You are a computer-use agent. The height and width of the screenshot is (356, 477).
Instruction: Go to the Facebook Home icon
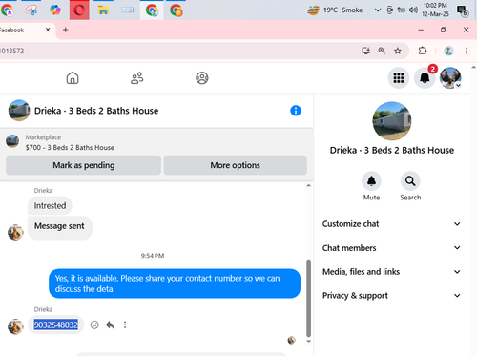pos(73,78)
